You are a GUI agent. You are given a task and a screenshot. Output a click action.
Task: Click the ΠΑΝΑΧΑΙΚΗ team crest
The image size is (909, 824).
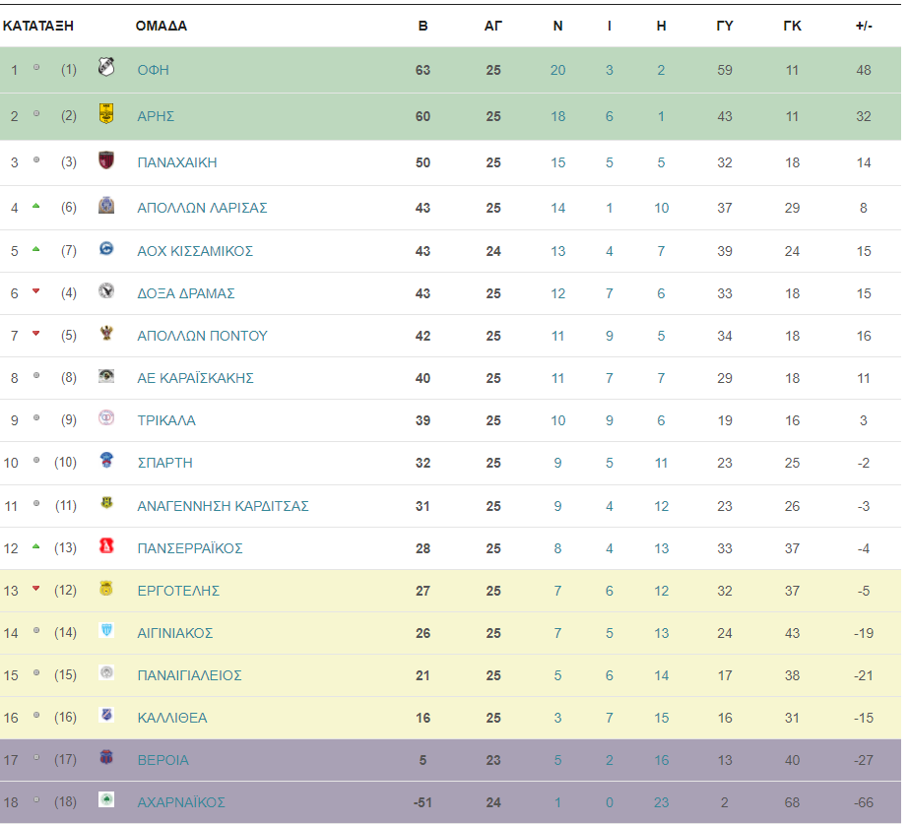click(x=106, y=159)
